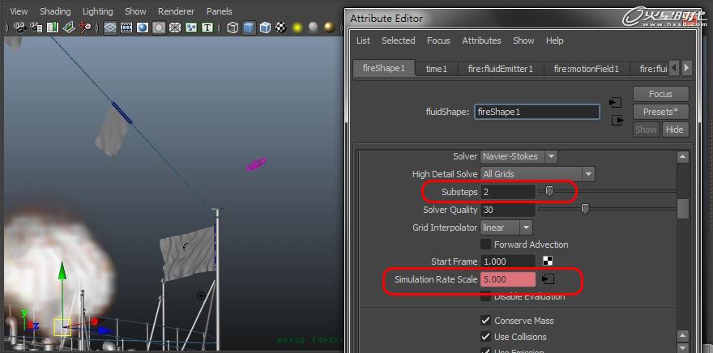Open the Attribute Editor Help menu

(x=555, y=40)
